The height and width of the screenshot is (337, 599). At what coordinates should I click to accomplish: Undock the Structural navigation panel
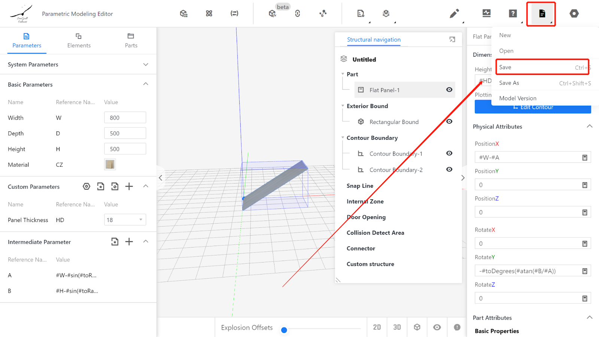click(452, 40)
